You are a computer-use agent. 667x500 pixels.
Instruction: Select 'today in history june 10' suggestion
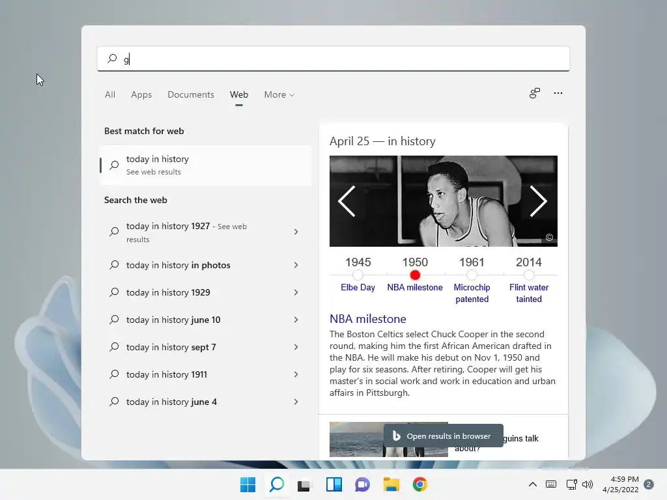(205, 320)
